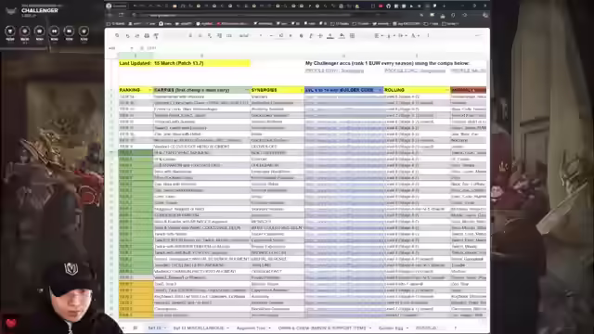Open the fill color picker
This screenshot has width=594, height=334.
(x=342, y=35)
